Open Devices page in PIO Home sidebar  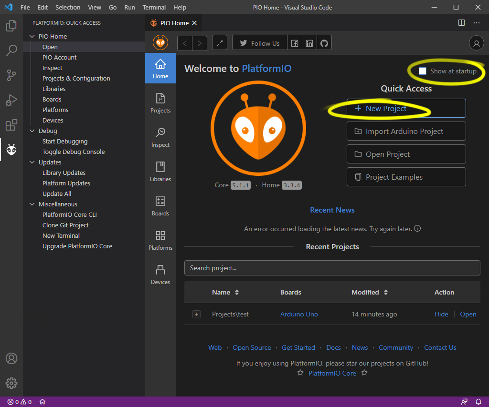160,275
